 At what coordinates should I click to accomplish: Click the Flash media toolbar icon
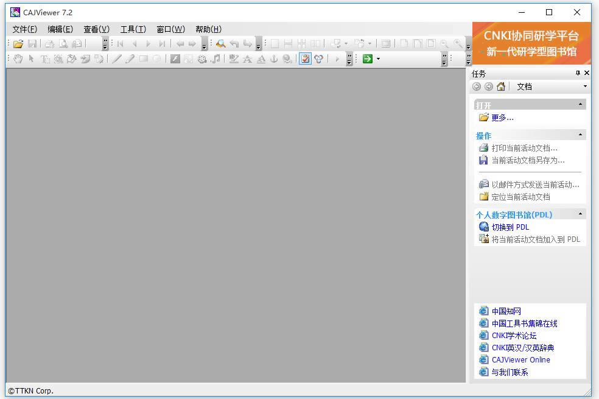point(175,59)
